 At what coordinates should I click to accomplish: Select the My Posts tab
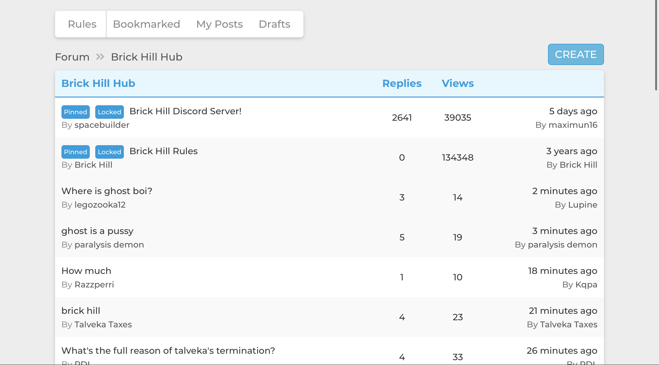click(220, 24)
